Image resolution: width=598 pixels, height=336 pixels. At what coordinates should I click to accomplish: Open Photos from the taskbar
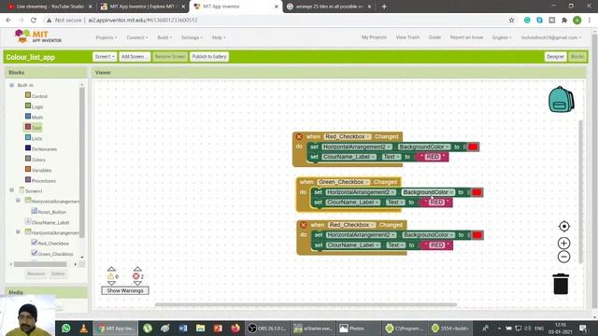pyautogui.click(x=357, y=328)
